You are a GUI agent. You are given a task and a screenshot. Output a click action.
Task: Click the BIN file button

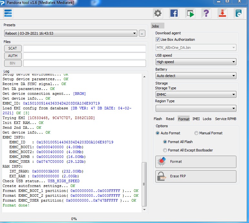pyautogui.click(x=13, y=63)
